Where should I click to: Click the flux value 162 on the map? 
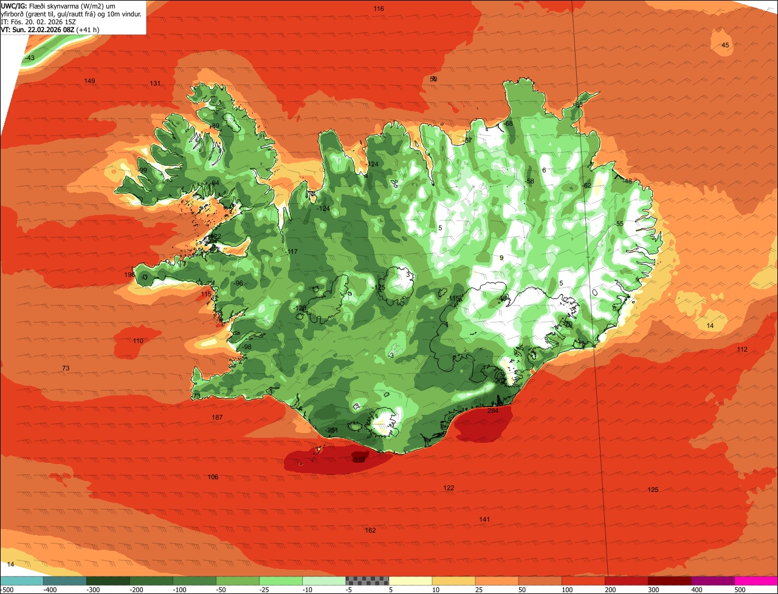point(370,531)
